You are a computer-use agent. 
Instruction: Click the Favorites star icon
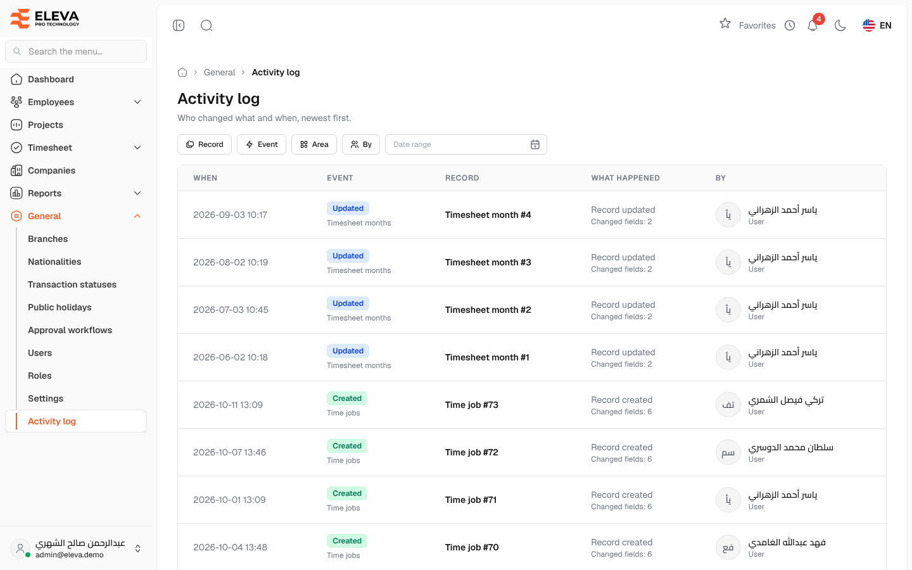click(725, 24)
